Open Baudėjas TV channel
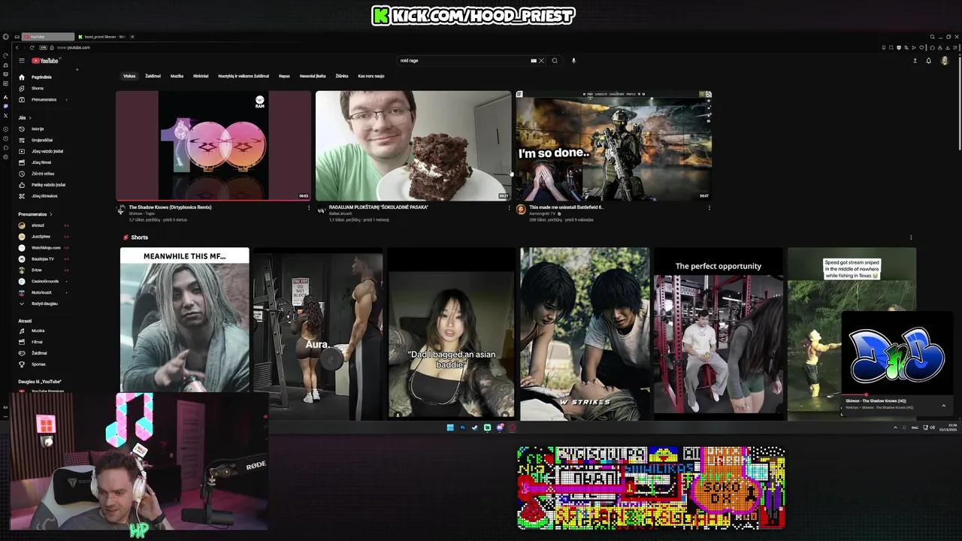 [45, 258]
